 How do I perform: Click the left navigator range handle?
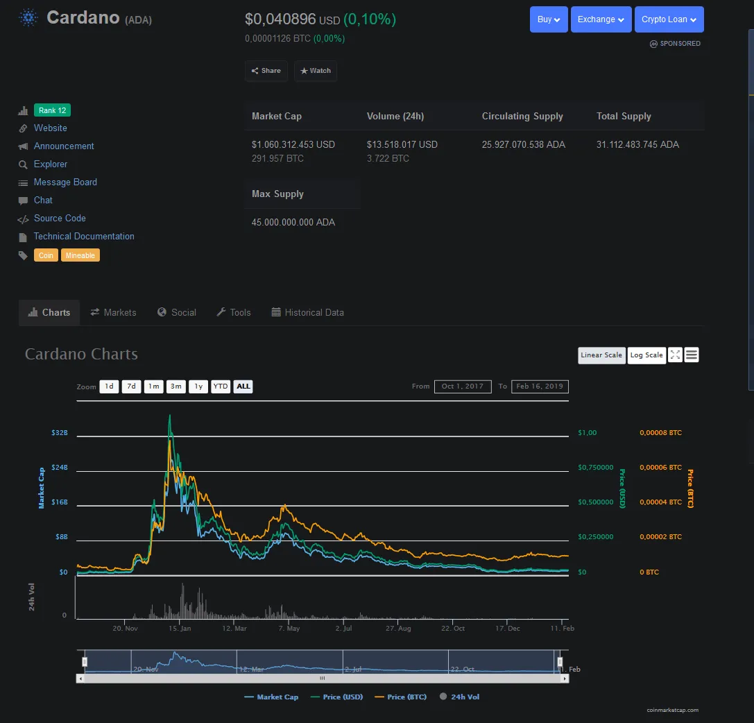point(85,662)
